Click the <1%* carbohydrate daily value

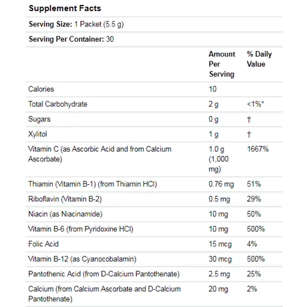(255, 104)
